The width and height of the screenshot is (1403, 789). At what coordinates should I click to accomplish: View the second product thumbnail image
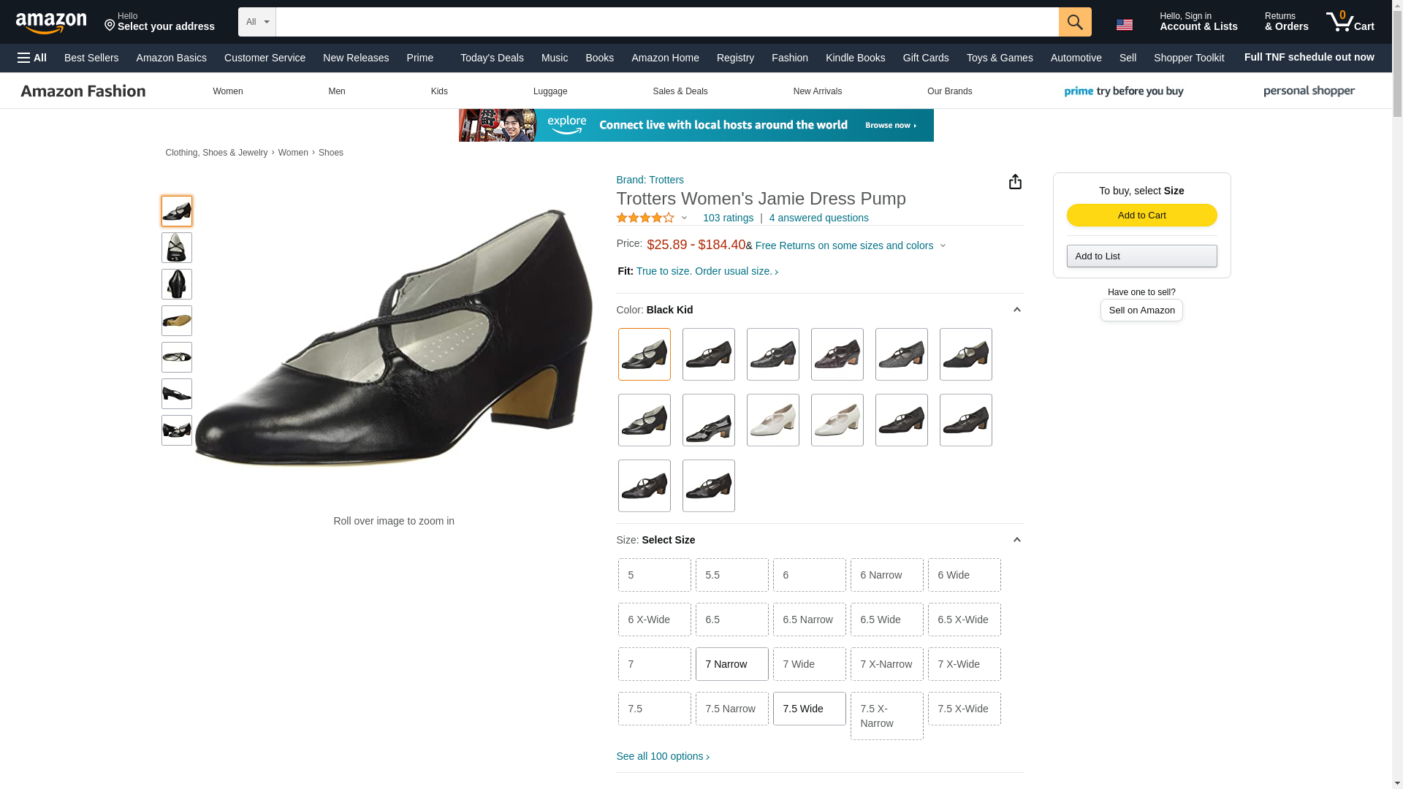click(x=177, y=248)
